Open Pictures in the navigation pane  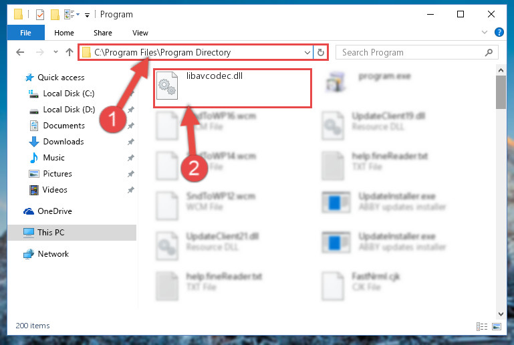click(51, 174)
